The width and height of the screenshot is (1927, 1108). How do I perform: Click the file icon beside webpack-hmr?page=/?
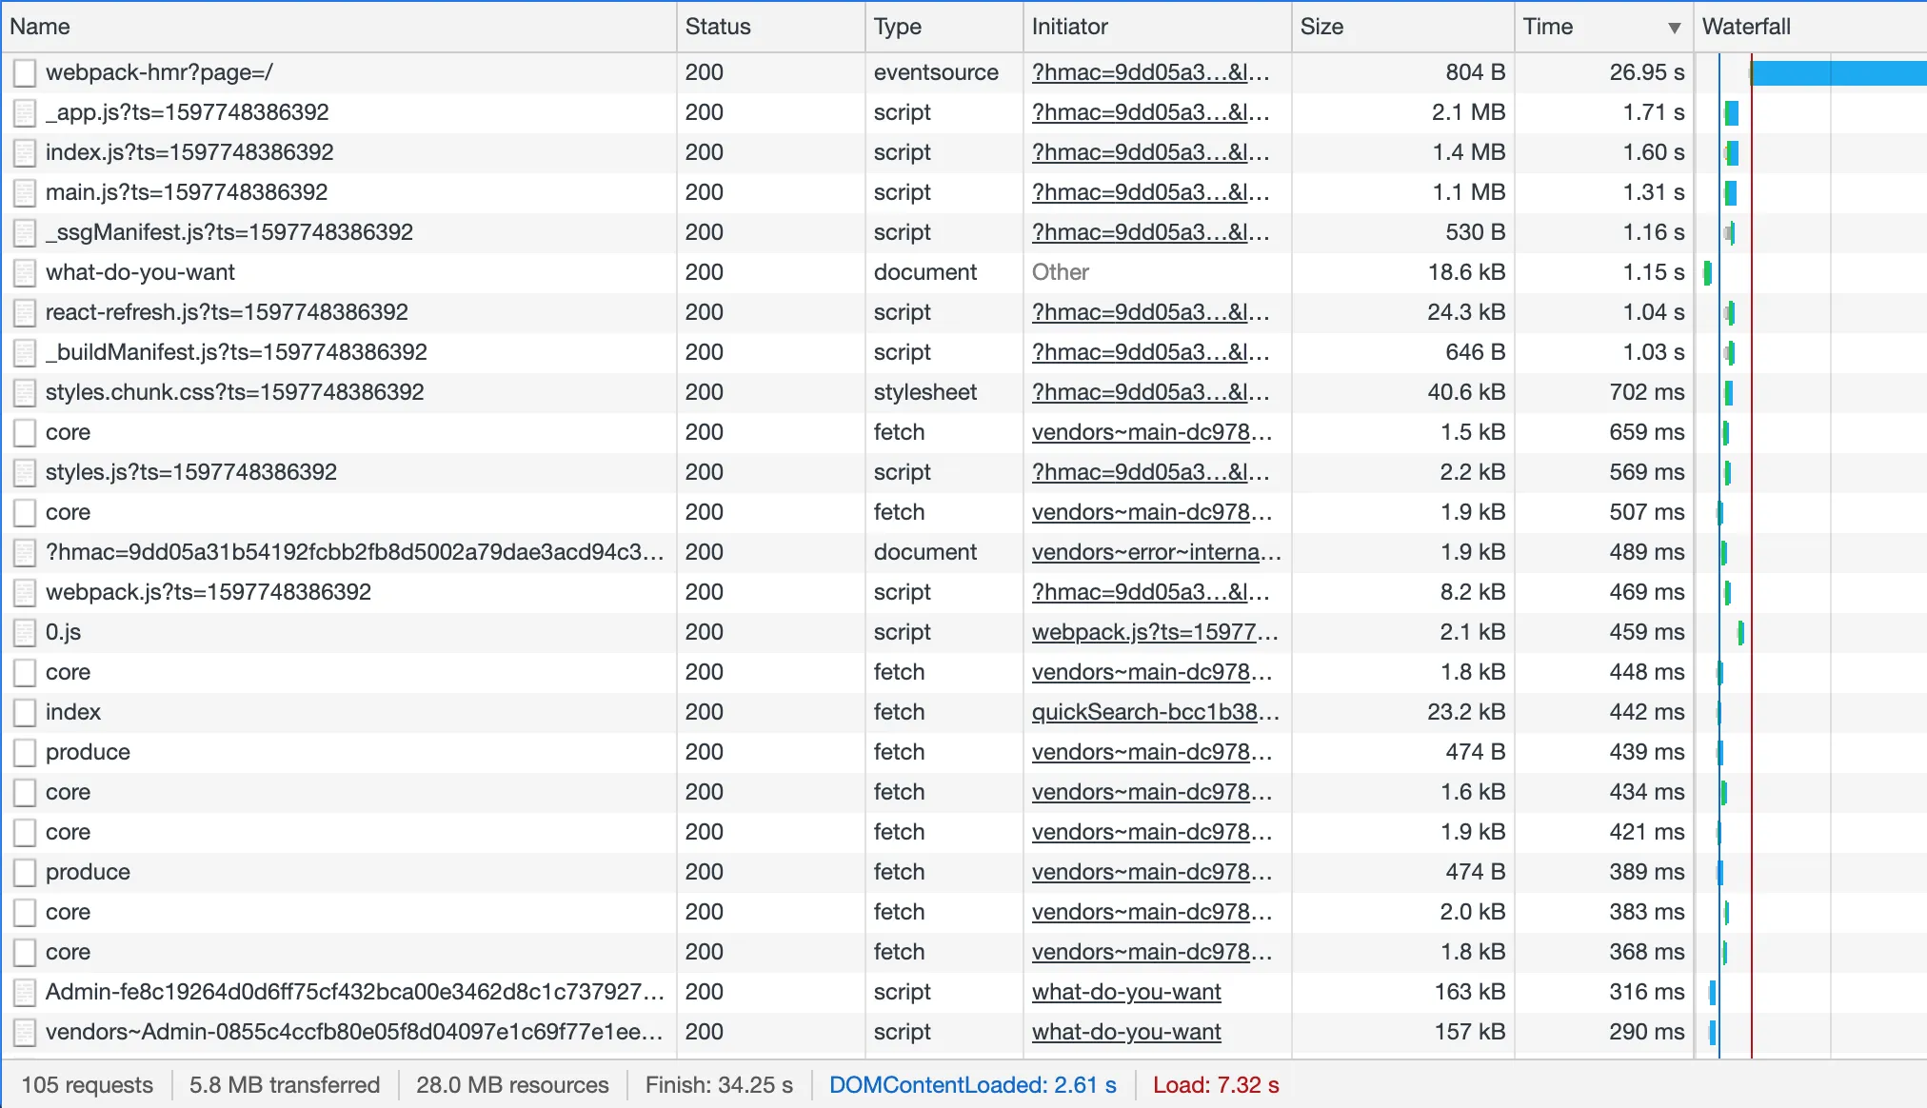click(x=25, y=72)
